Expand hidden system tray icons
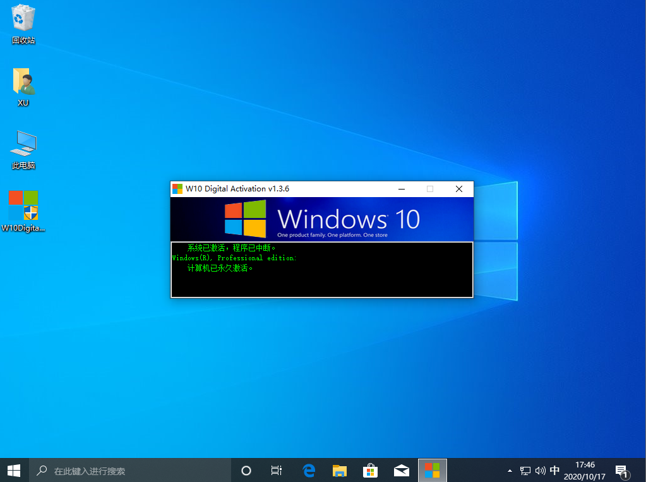Image resolution: width=646 pixels, height=482 pixels. coord(509,470)
